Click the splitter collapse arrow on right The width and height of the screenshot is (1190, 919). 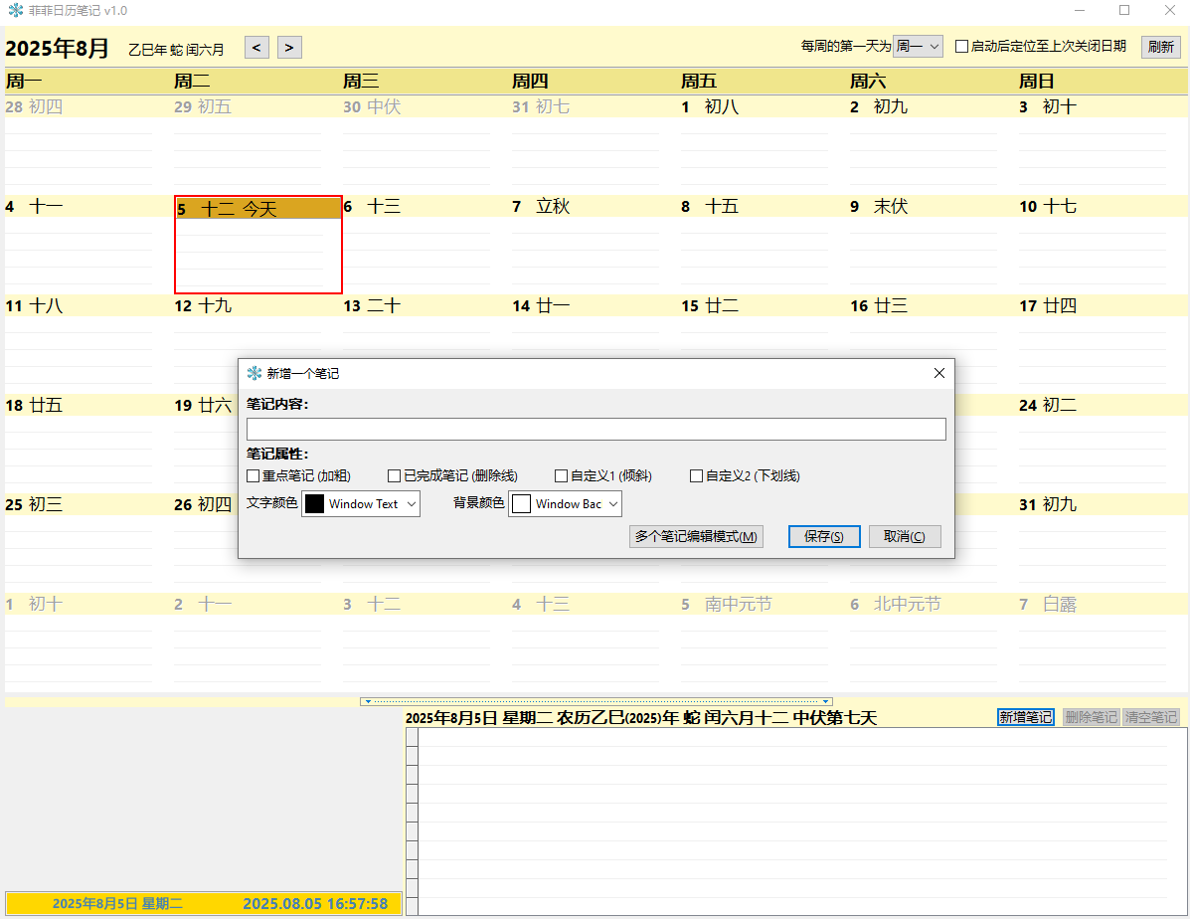coord(825,702)
